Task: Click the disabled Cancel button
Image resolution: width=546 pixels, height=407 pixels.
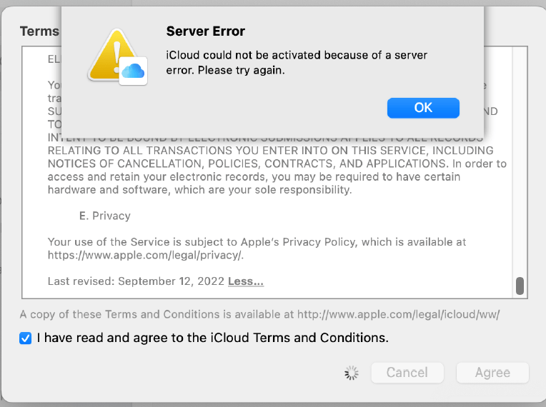Action: 407,373
